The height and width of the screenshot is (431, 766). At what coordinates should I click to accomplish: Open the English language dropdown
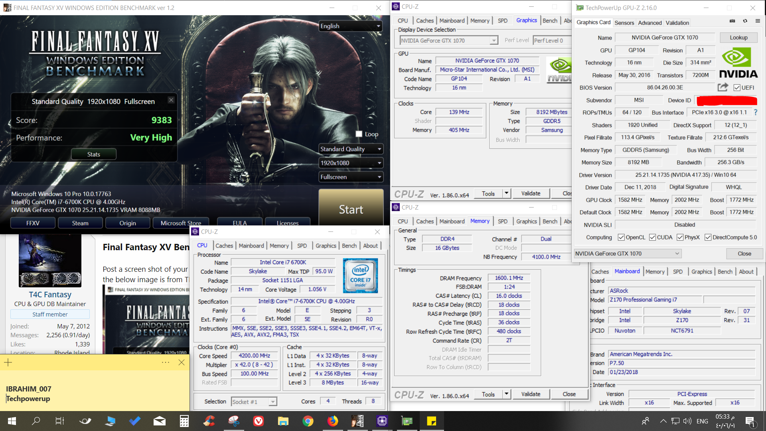[x=351, y=26]
